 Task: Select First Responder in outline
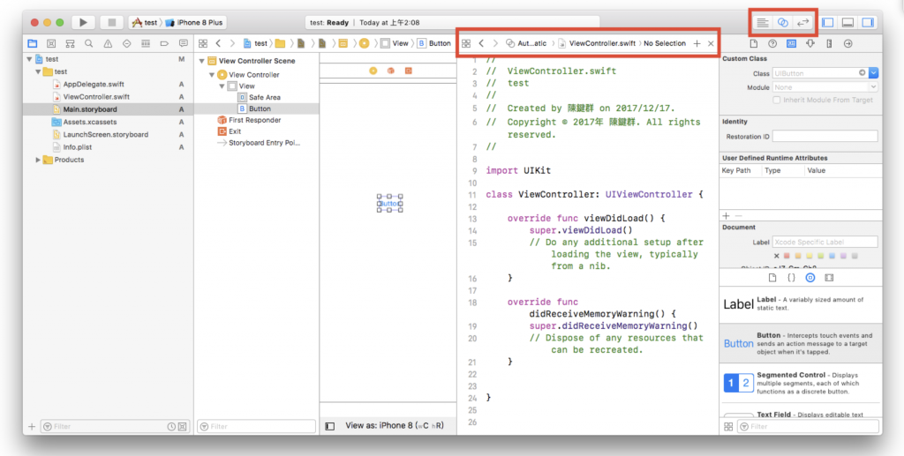click(256, 120)
